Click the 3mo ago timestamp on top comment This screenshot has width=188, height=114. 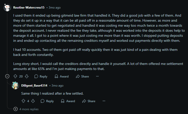click(x=54, y=8)
